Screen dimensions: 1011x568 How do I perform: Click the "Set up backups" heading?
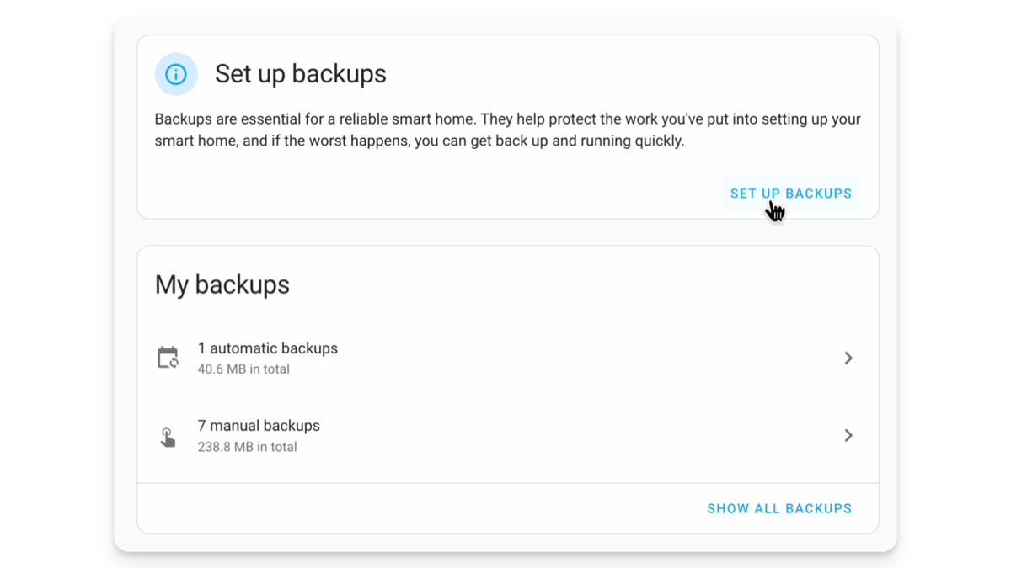[x=300, y=74]
